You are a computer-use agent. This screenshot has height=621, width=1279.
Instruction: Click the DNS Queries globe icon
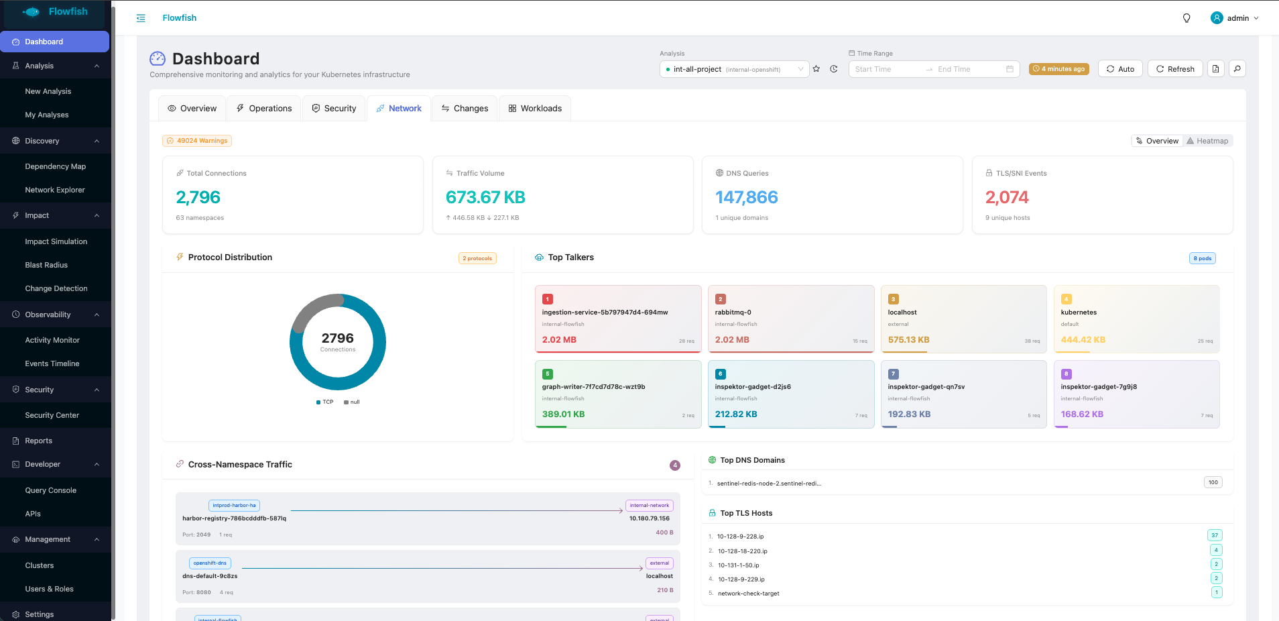[x=719, y=173]
